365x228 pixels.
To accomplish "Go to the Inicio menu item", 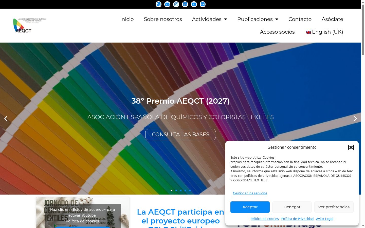I will 127,19.
